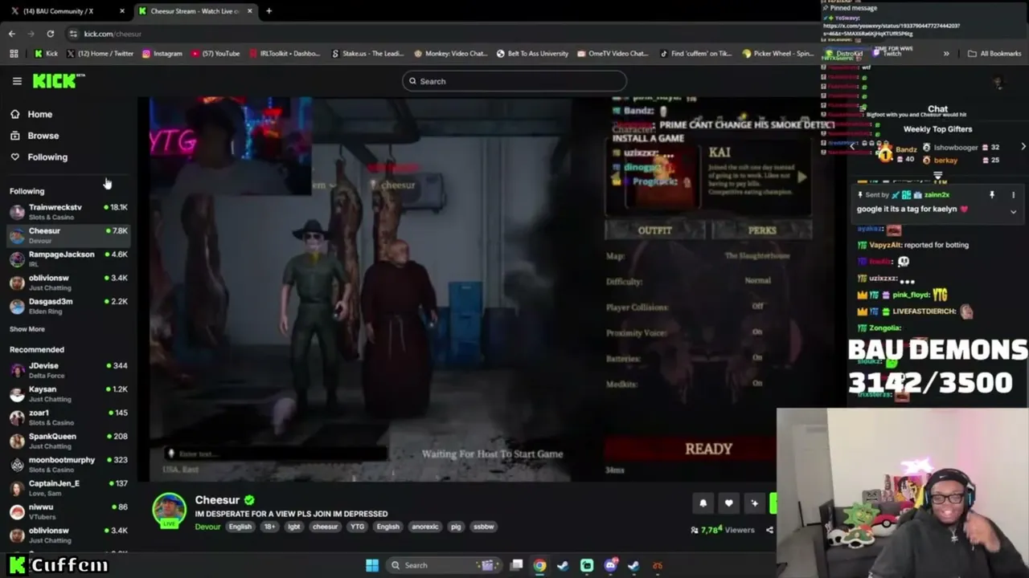
Task: Open the Kick hamburger sidebar menu
Action: [x=17, y=81]
